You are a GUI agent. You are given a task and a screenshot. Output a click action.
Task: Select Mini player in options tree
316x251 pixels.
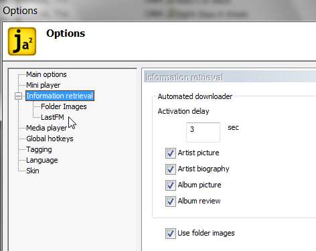click(x=43, y=85)
